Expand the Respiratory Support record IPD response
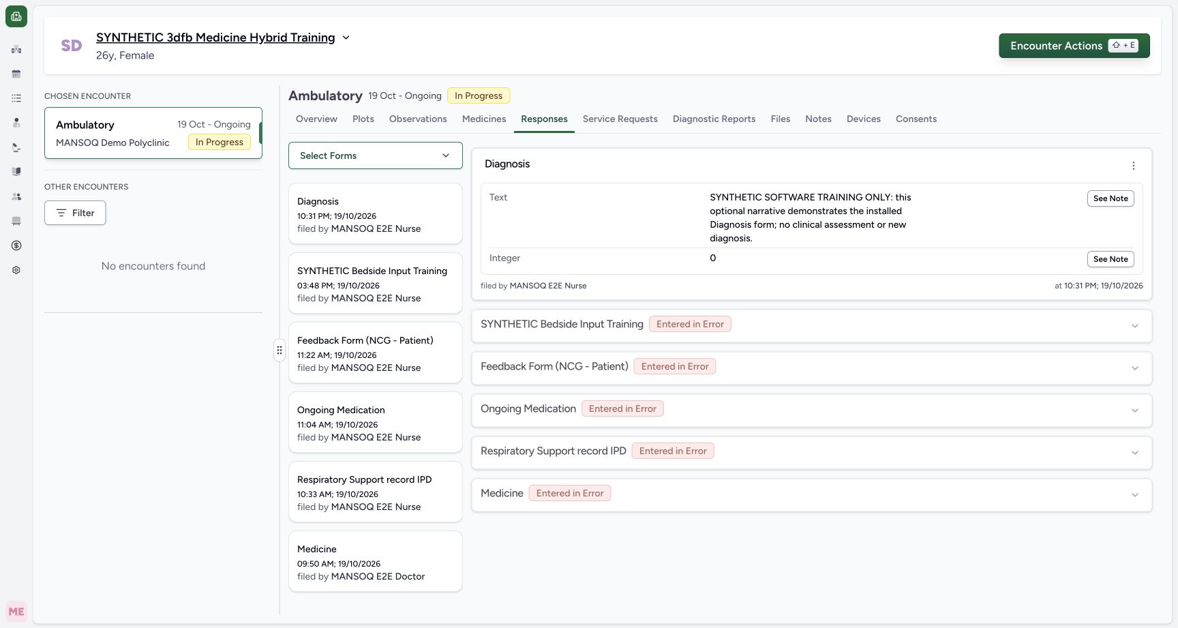 point(812,452)
